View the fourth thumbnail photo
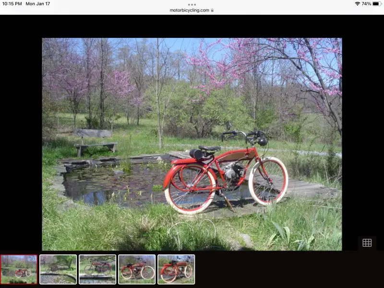The height and width of the screenshot is (288, 384). (x=137, y=269)
